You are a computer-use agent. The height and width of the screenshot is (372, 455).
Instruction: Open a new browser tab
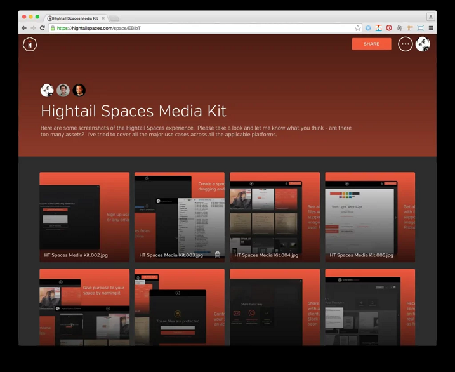pyautogui.click(x=115, y=18)
